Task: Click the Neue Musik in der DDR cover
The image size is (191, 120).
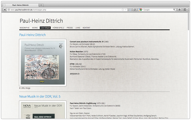Action: [43, 110]
